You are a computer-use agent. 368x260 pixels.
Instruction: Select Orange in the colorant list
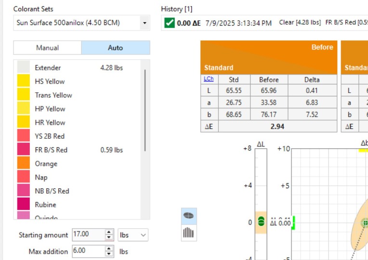coord(46,164)
